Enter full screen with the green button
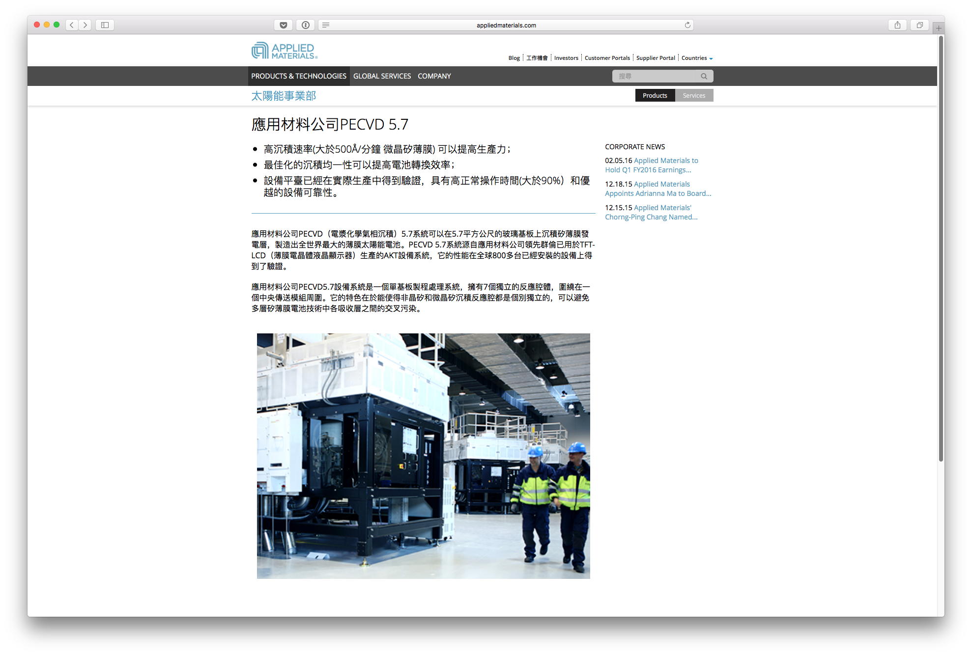The width and height of the screenshot is (972, 656). click(57, 25)
